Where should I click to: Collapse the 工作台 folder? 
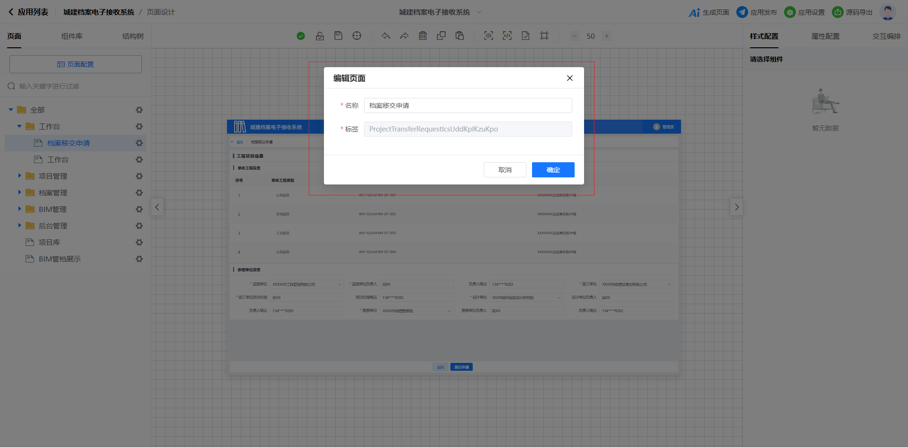pyautogui.click(x=19, y=126)
